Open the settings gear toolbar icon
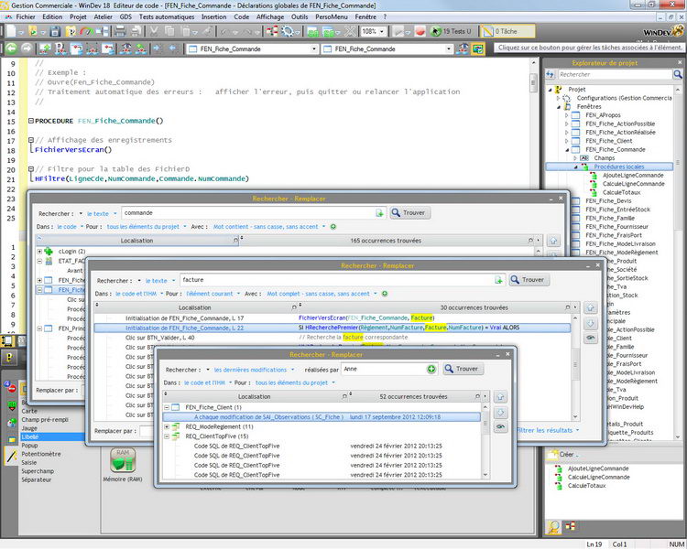The height and width of the screenshot is (549, 687). click(x=288, y=31)
